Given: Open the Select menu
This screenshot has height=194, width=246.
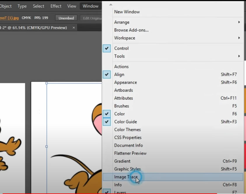Looking at the screenshot, I should (38, 6).
